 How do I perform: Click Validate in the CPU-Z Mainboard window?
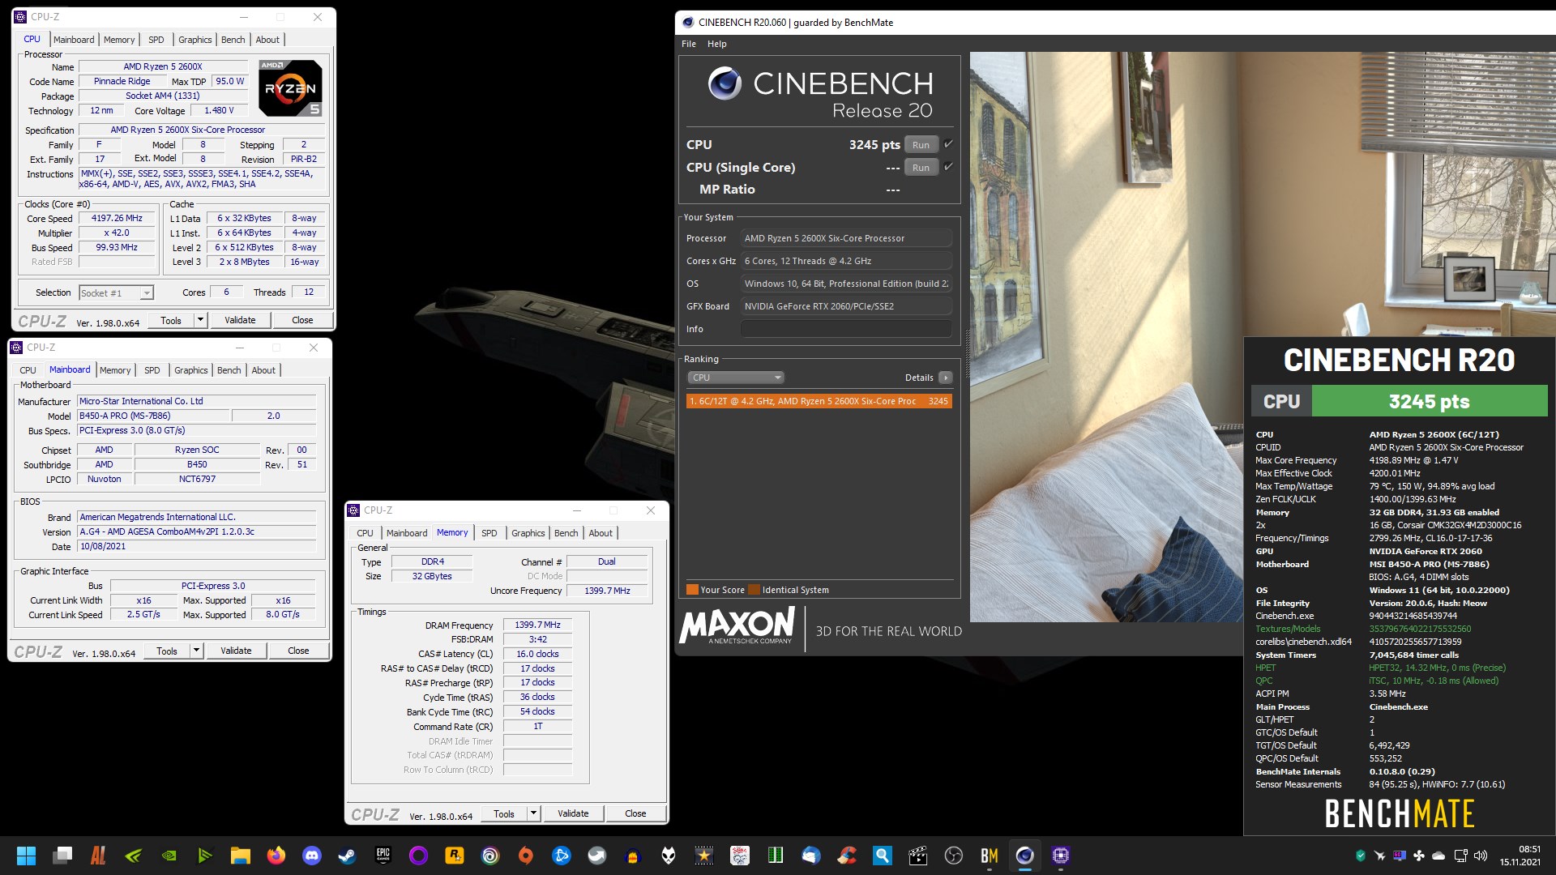pos(236,651)
